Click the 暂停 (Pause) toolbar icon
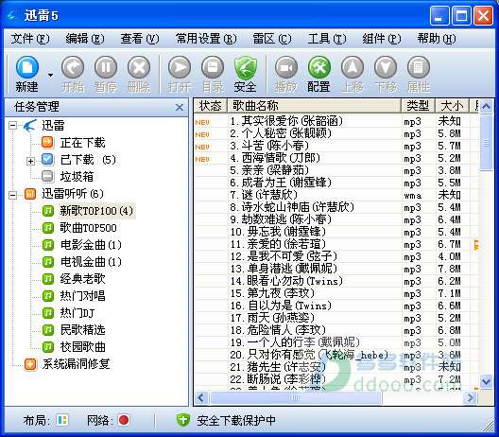The image size is (499, 437). [106, 67]
